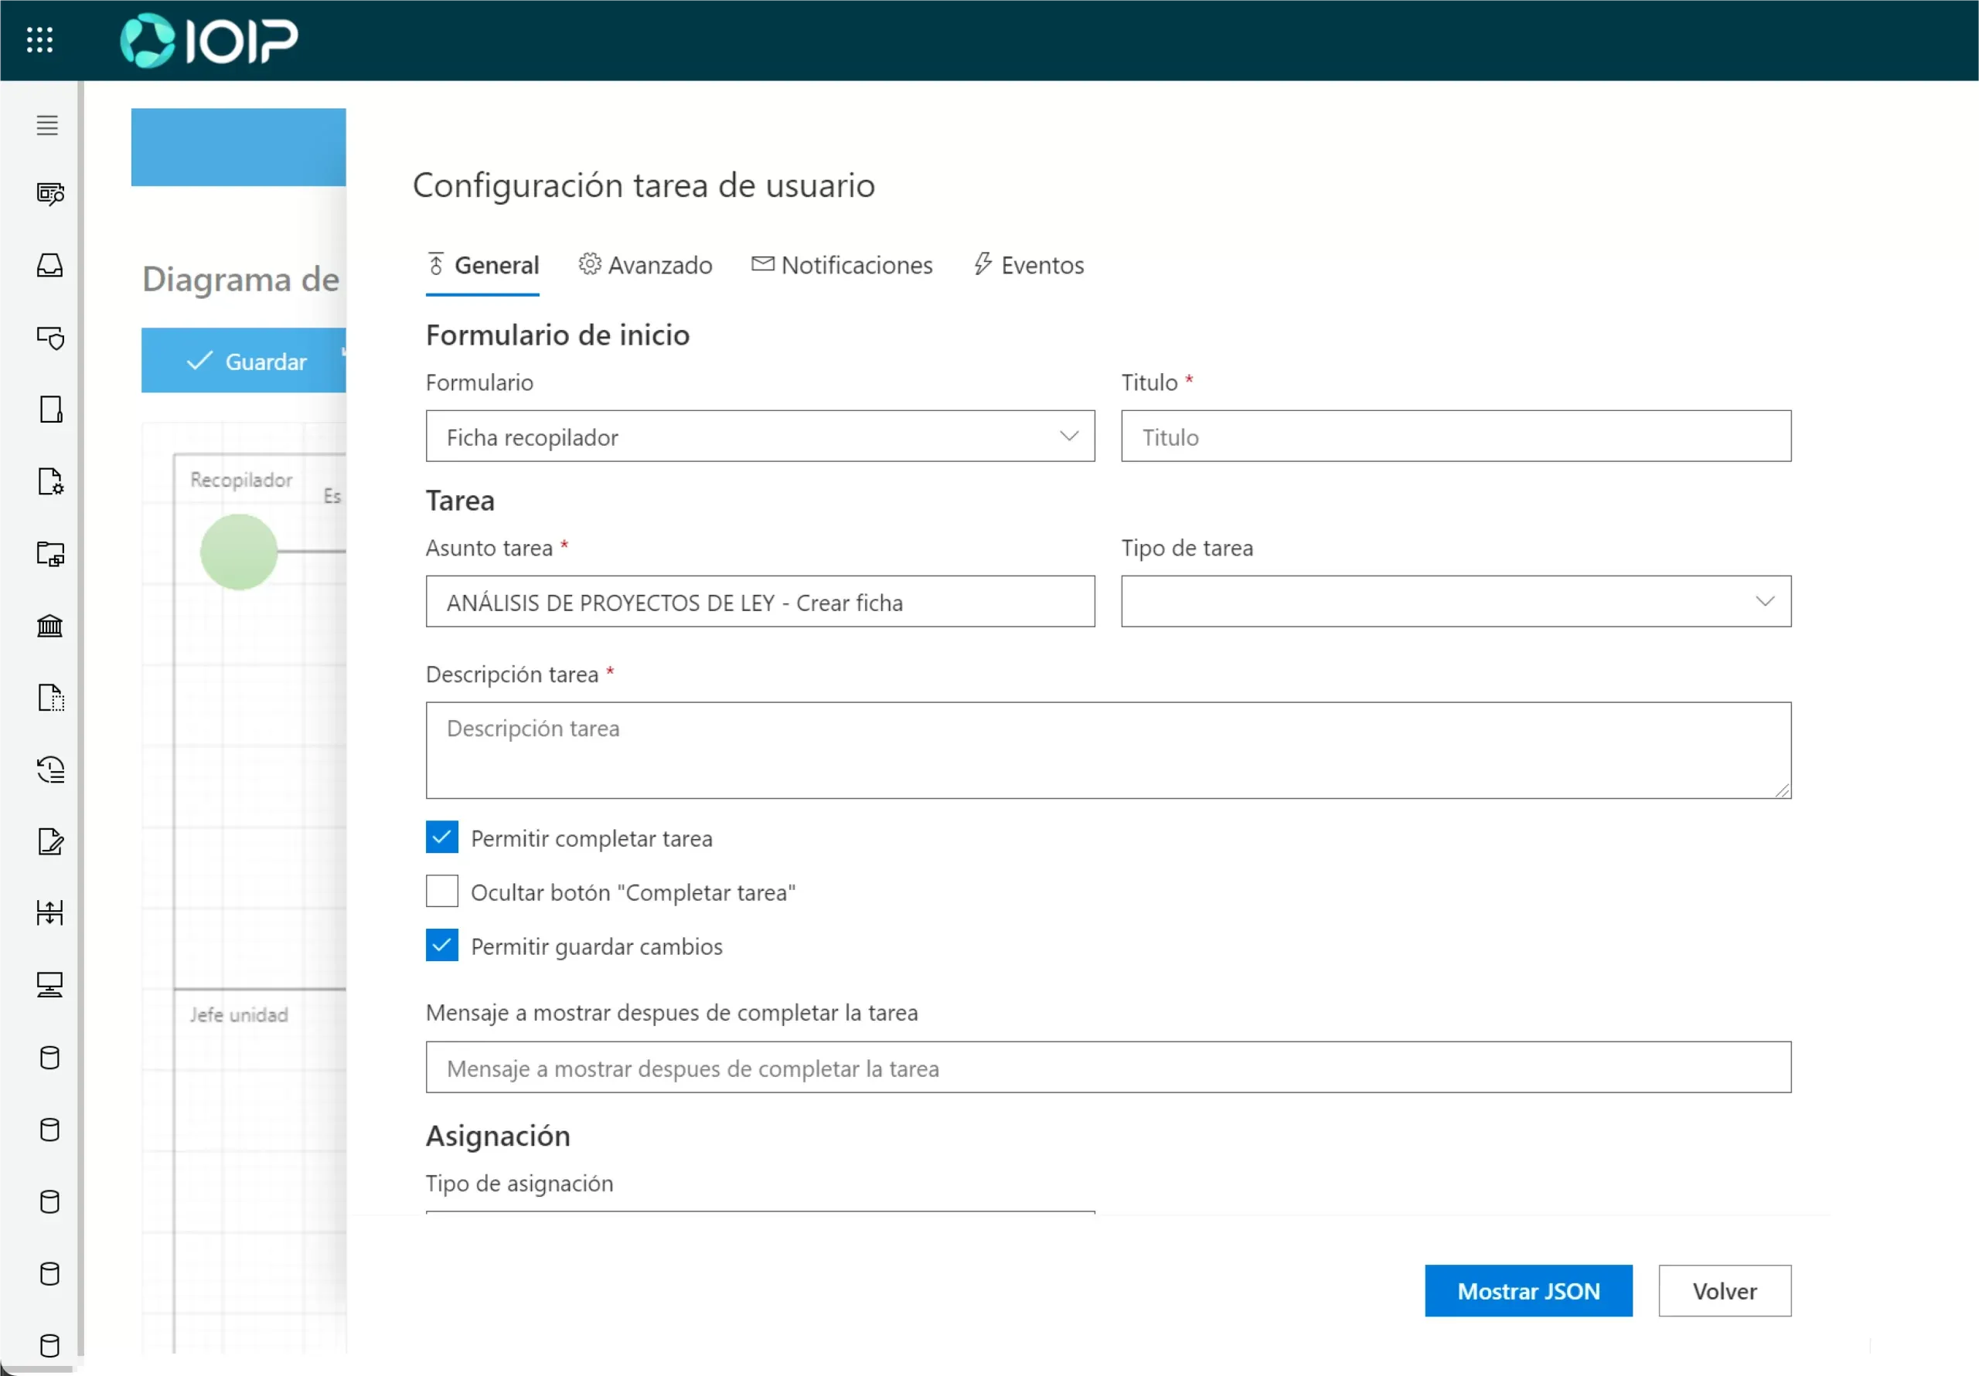This screenshot has width=1979, height=1376.
Task: Enable Ocultar botón "Completar tarea" checkbox
Action: [x=441, y=892]
